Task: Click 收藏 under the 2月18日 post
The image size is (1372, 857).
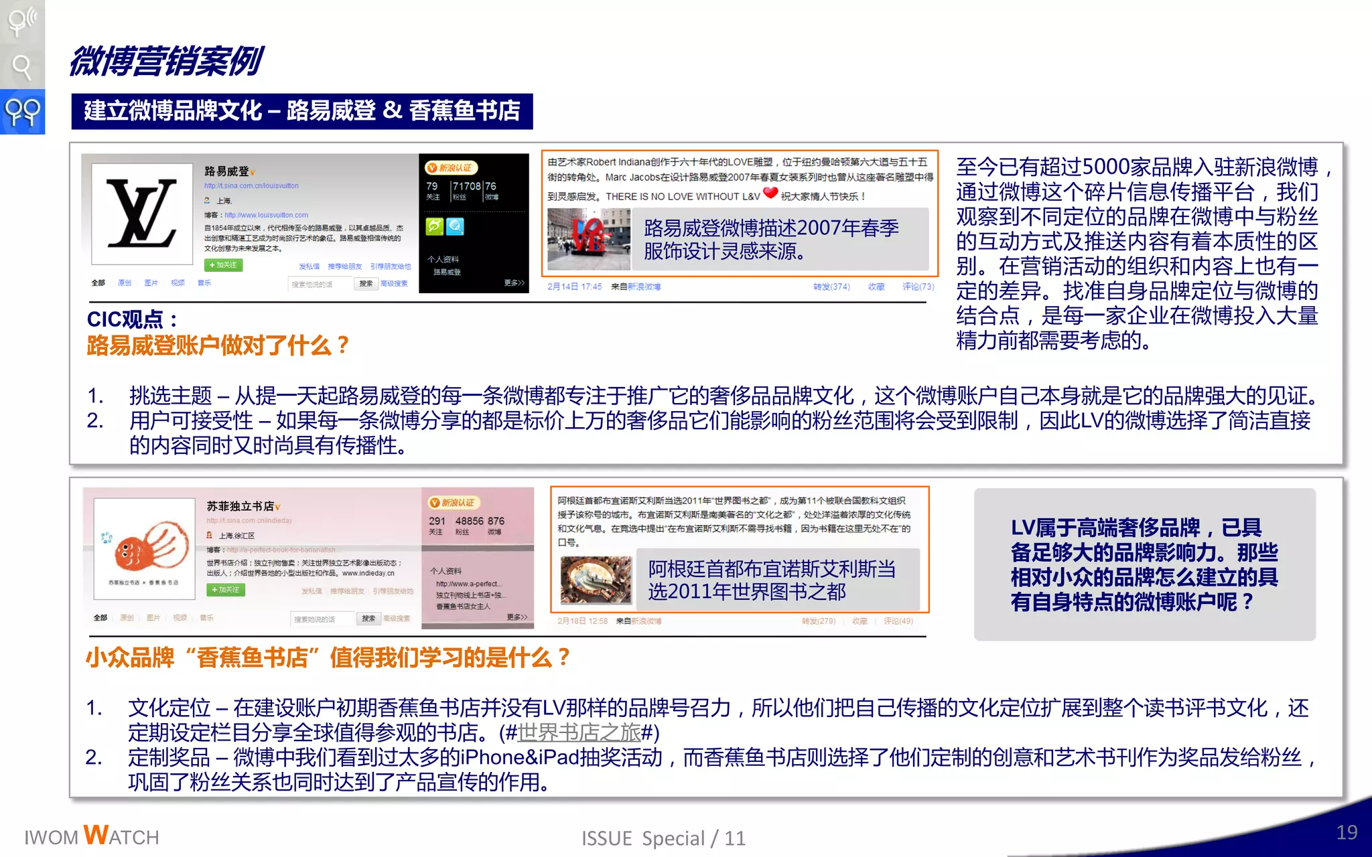Action: [860, 621]
